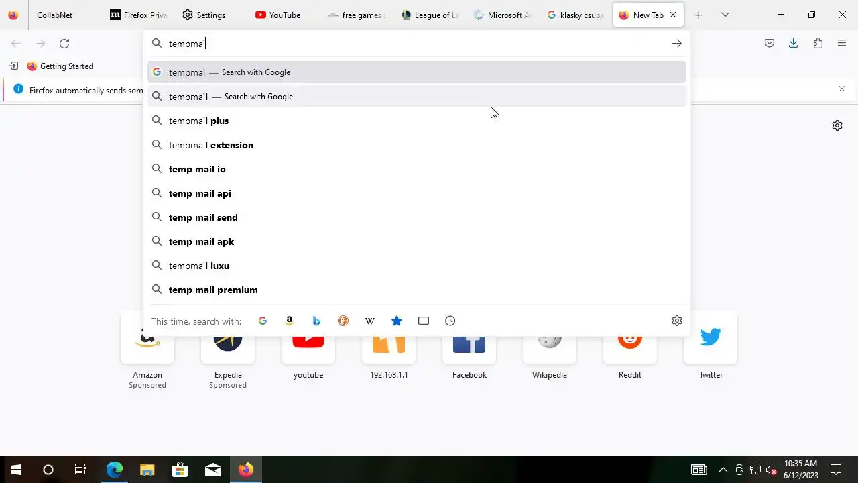Open the Extensions puzzle icon
Screen dimensions: 858x483
[x=818, y=44]
